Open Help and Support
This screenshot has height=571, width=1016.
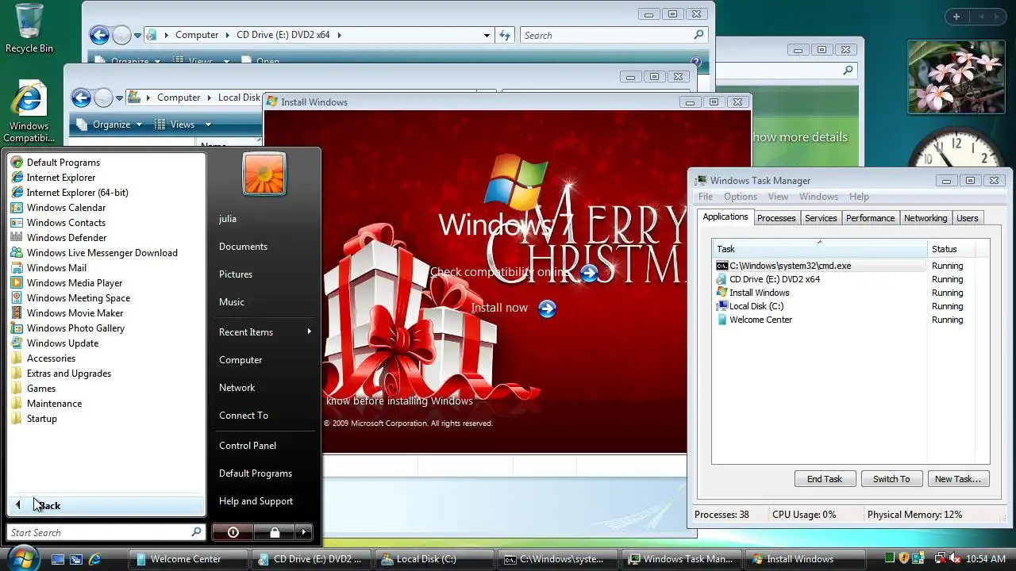coord(256,501)
